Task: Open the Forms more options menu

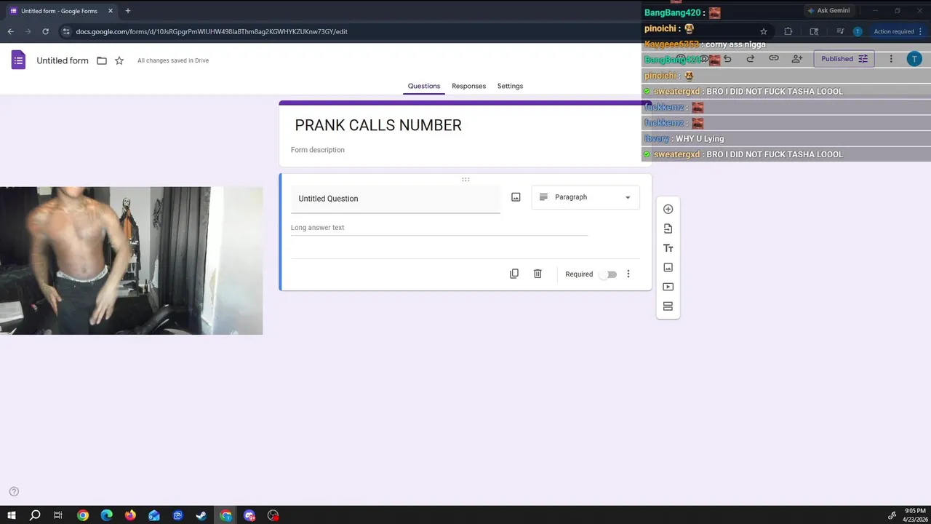Action: click(891, 59)
